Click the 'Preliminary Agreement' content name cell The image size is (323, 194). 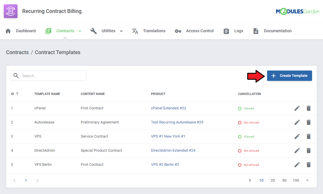[100, 122]
